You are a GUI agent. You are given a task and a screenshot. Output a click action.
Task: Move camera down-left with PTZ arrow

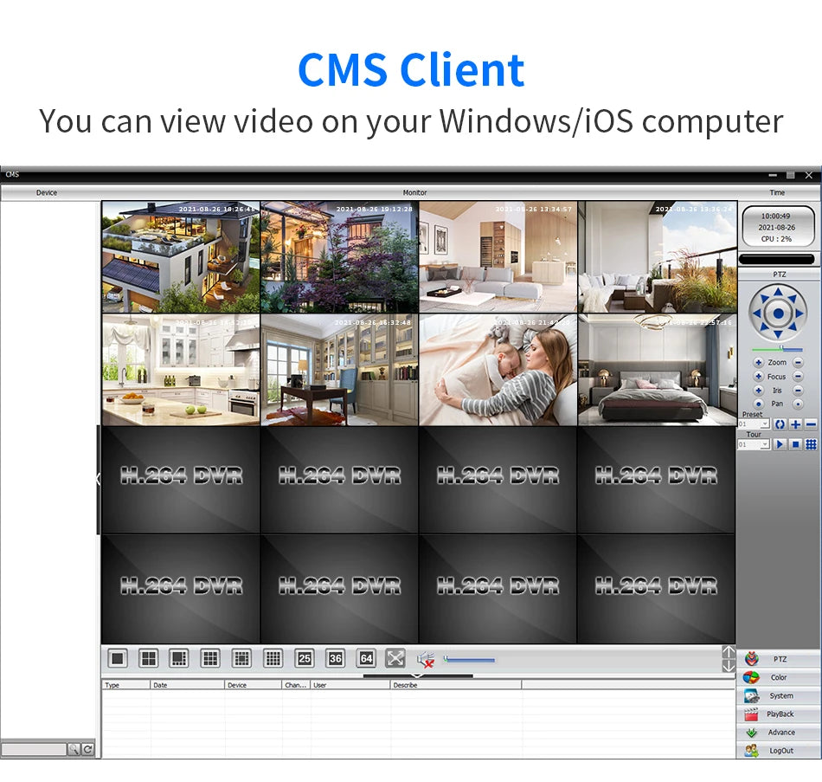764,328
